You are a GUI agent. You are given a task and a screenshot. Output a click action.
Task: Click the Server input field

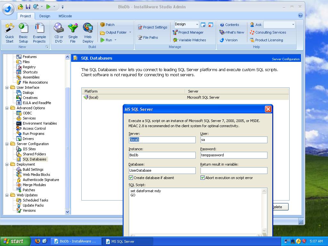coord(162,140)
